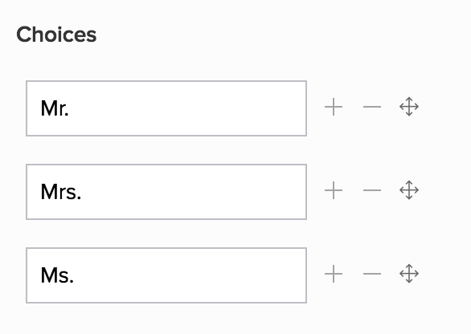
Task: Select the move icon next to Ms.
Action: click(409, 273)
